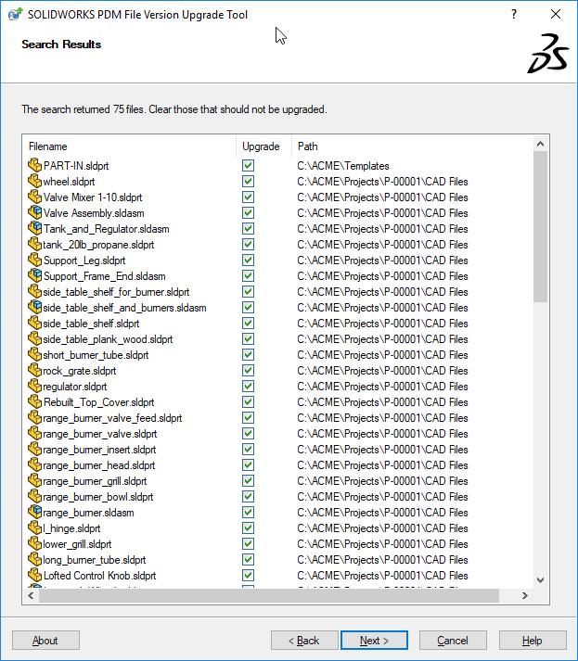Untick Upgrade for wheel.sldprt

point(248,182)
